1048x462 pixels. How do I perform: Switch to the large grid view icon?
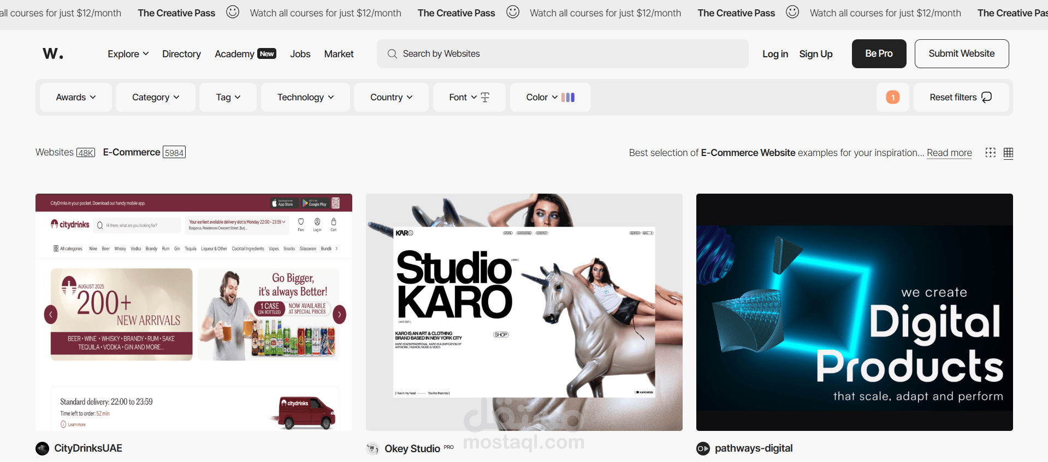(x=990, y=153)
